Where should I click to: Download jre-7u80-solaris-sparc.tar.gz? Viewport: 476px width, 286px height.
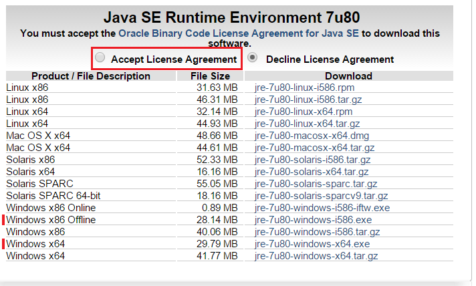316,184
